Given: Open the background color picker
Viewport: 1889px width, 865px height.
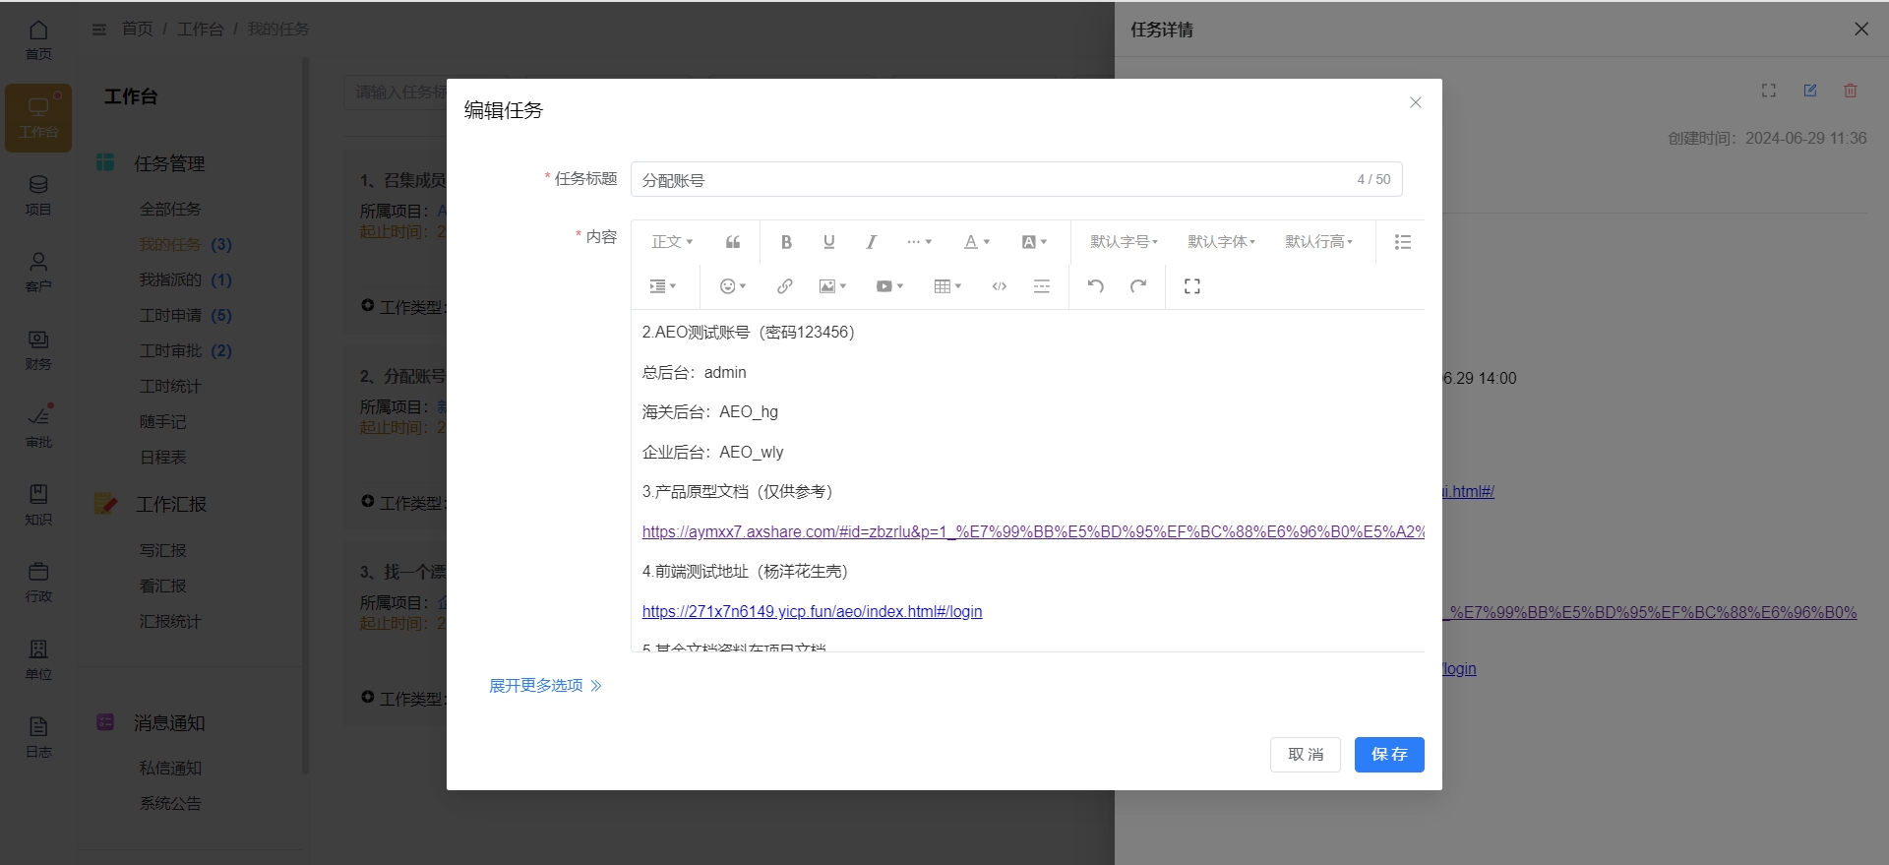Looking at the screenshot, I should coord(1033,242).
